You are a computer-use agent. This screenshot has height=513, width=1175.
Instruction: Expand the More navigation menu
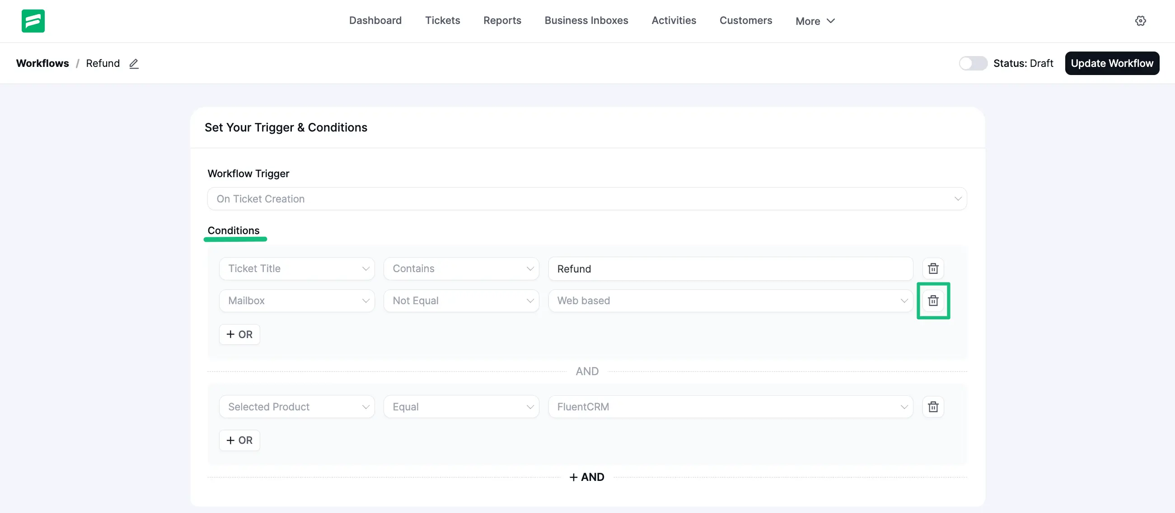tap(815, 21)
